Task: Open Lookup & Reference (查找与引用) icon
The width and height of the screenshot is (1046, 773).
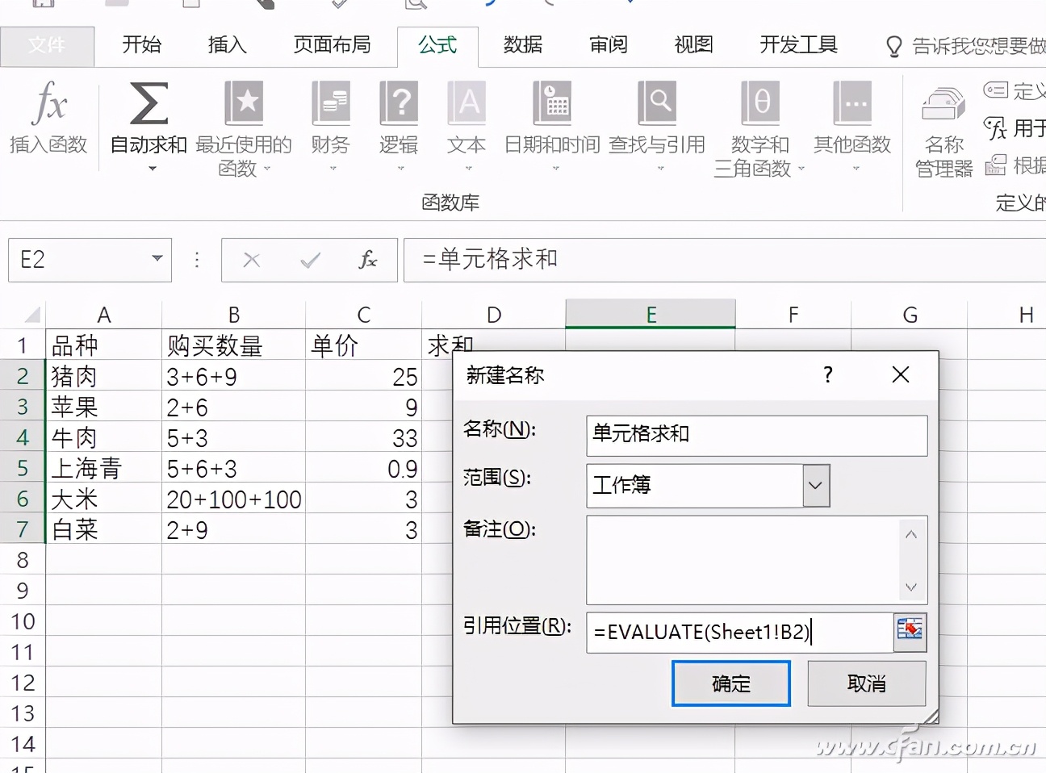Action: (x=657, y=103)
